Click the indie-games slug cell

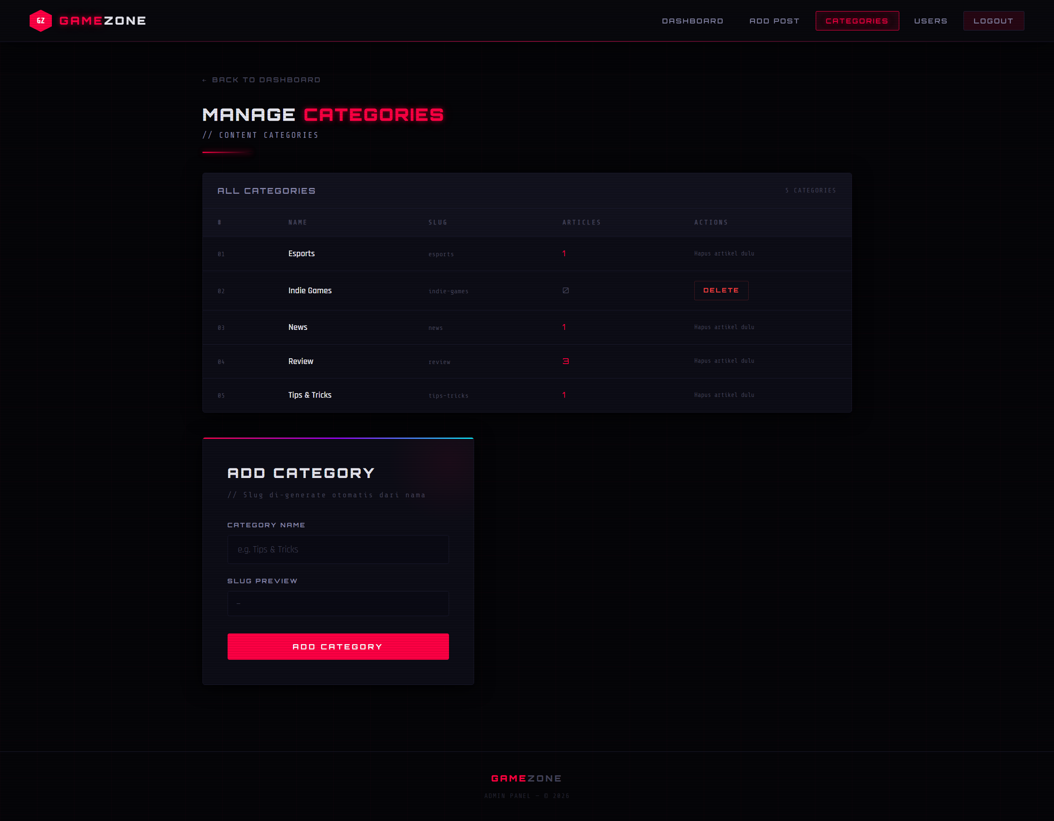pos(448,291)
